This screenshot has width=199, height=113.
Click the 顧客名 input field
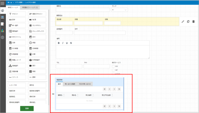[83, 10]
